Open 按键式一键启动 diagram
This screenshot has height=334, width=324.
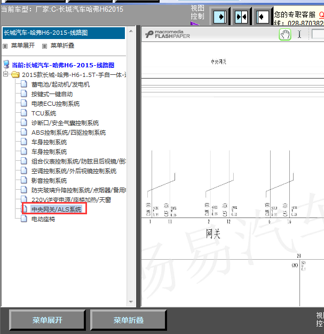pyautogui.click(x=52, y=94)
